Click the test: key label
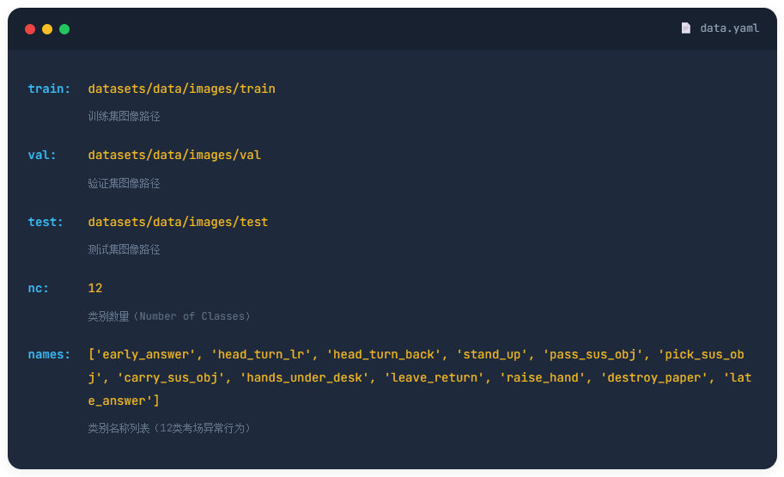 pos(46,222)
